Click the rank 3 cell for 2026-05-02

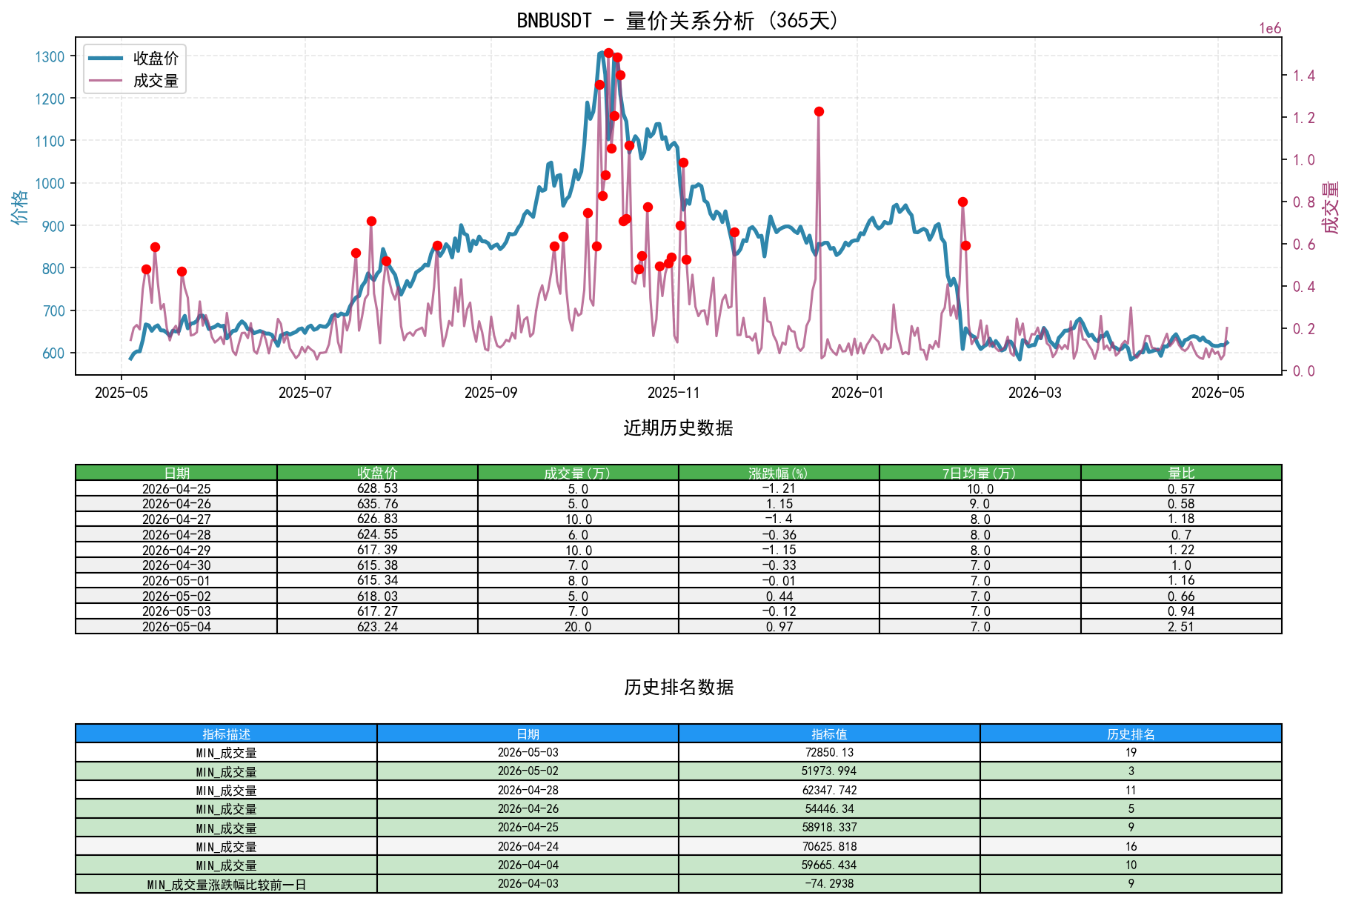(x=1131, y=771)
